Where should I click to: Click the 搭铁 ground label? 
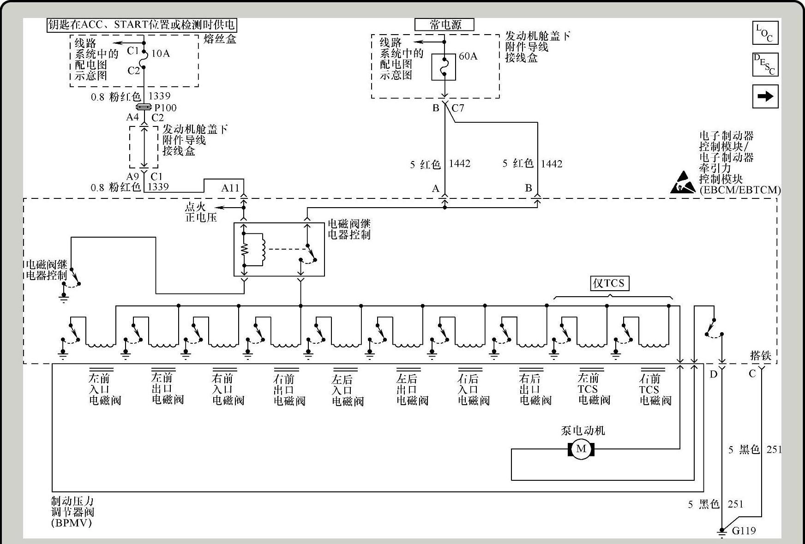coord(761,355)
